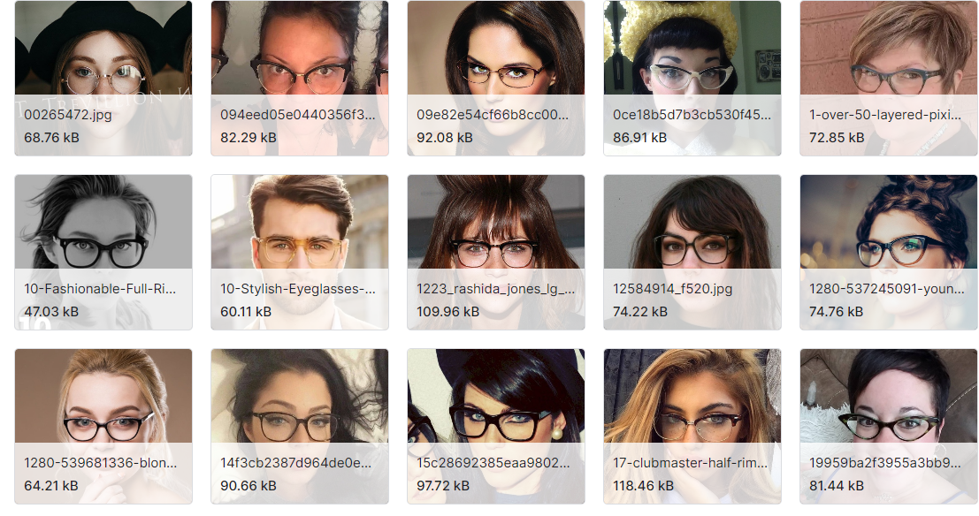Open the 00265472.jpg image thumbnail
The image size is (979, 516).
click(103, 78)
